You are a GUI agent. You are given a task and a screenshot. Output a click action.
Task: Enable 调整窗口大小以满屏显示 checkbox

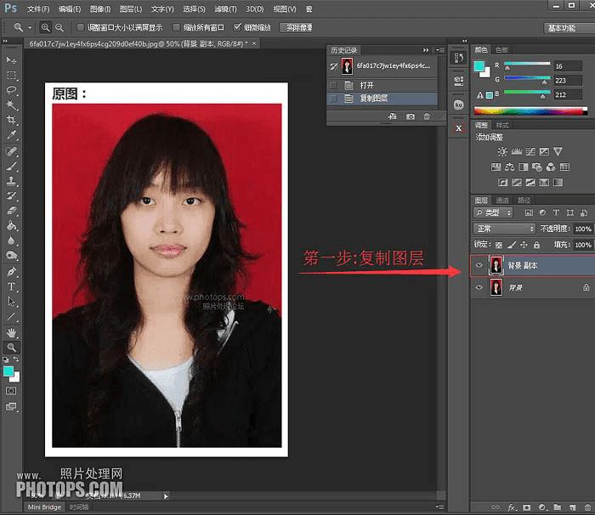80,27
